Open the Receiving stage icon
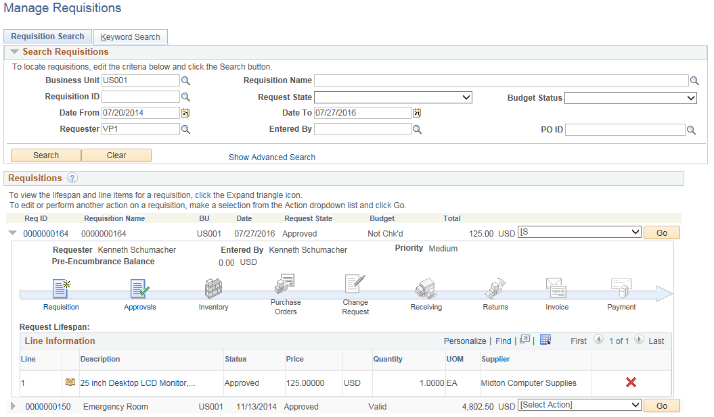This screenshot has height=417, width=714. click(426, 287)
